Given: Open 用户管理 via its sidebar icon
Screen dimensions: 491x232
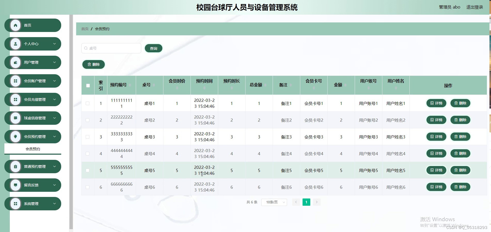Looking at the screenshot, I should click(x=15, y=62).
